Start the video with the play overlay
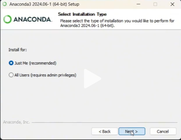The image size is (181, 140). tap(92, 79)
